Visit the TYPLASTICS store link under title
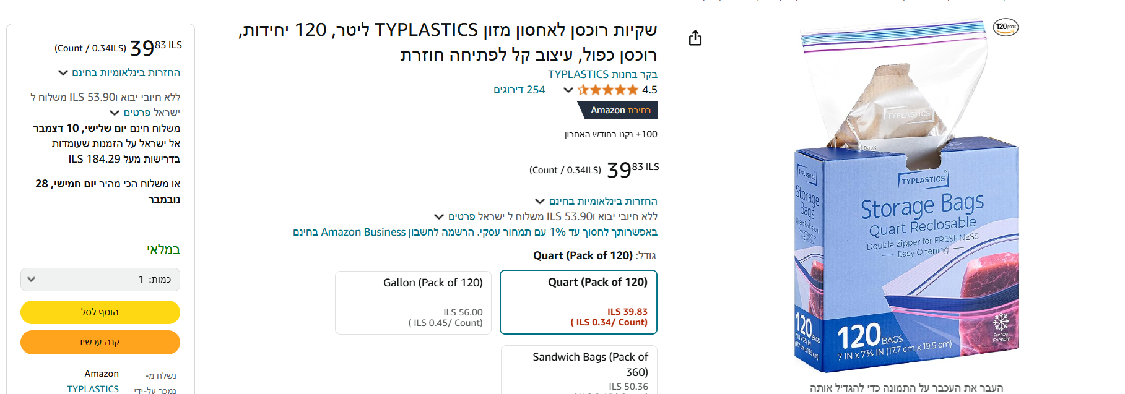Image resolution: width=1125 pixels, height=394 pixels. coord(602,74)
